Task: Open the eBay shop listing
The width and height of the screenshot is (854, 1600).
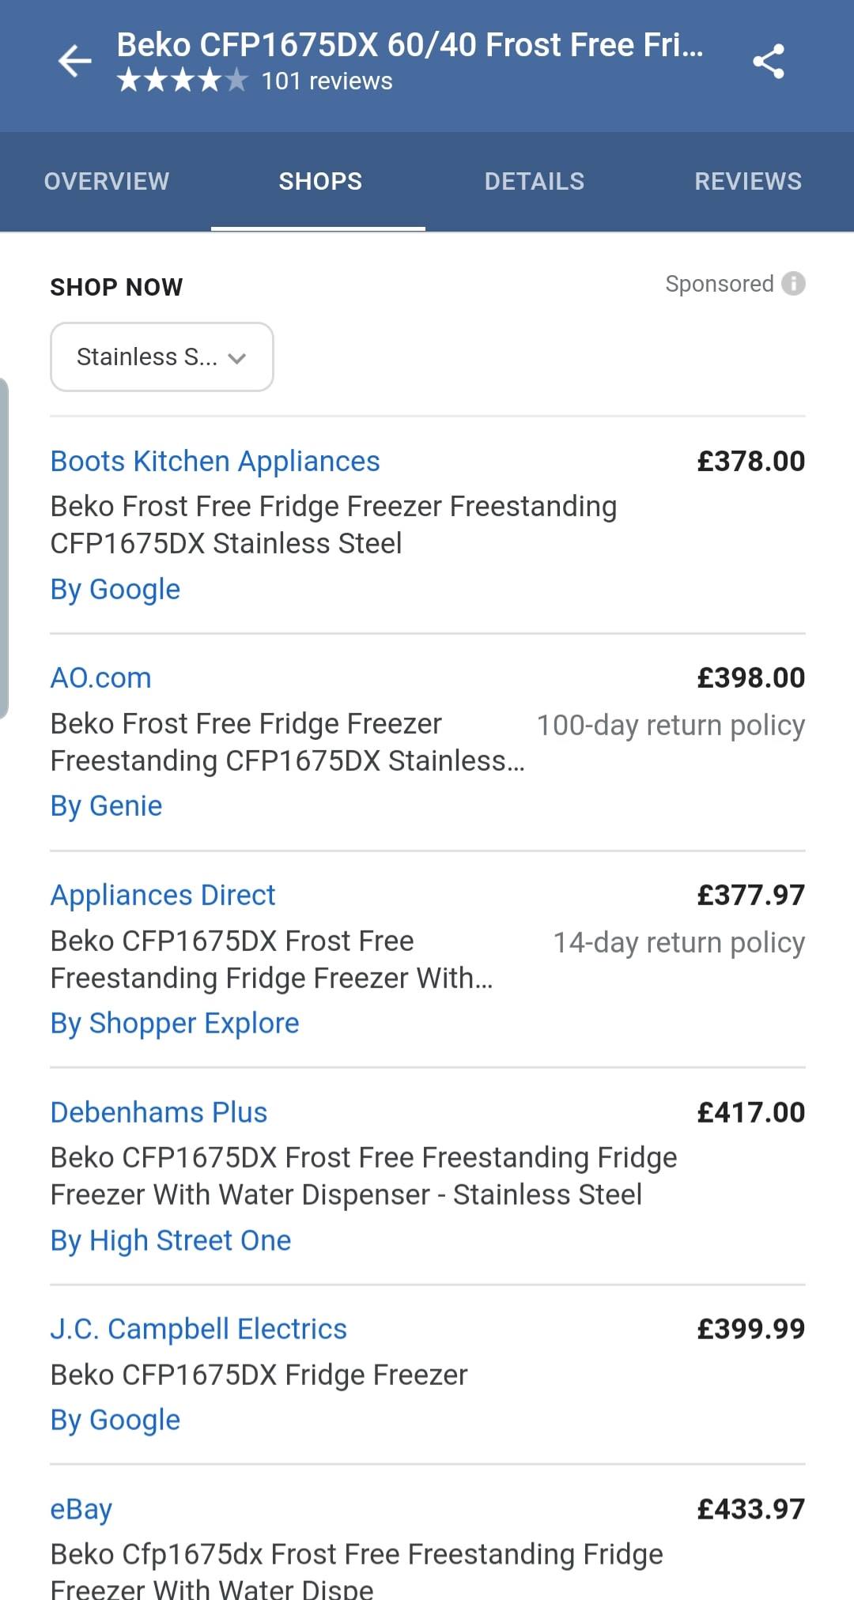Action: tap(81, 1509)
